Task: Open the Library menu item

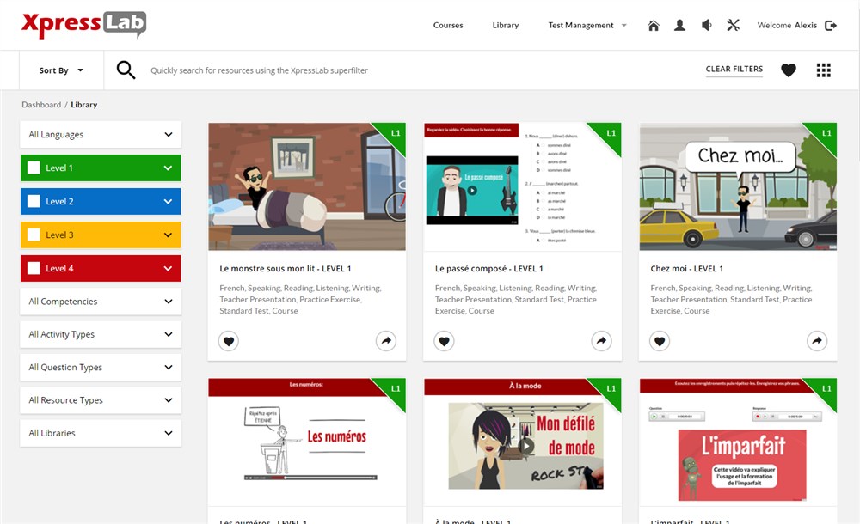Action: click(x=505, y=25)
